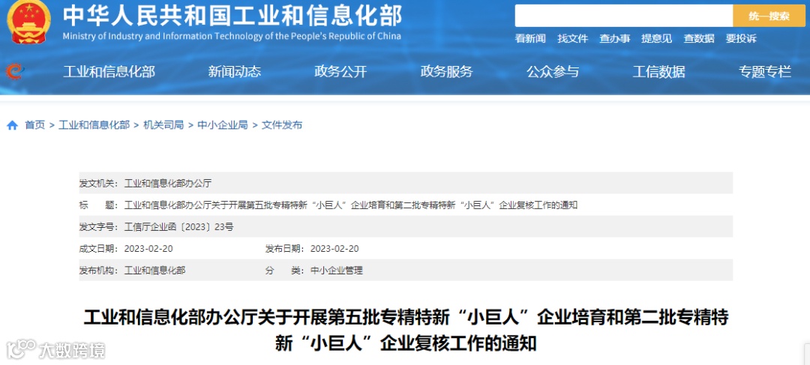
Task: Click the 统一搜索 search button
Action: click(769, 16)
